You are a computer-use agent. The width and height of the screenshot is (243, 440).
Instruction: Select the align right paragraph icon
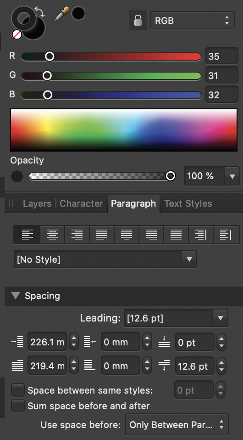pyautogui.click(x=77, y=235)
